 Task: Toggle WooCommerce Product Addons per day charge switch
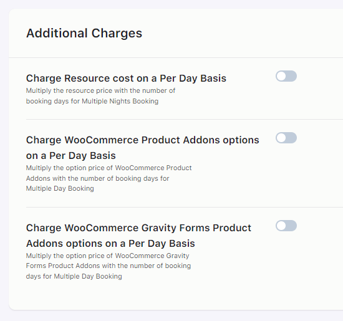pos(286,138)
